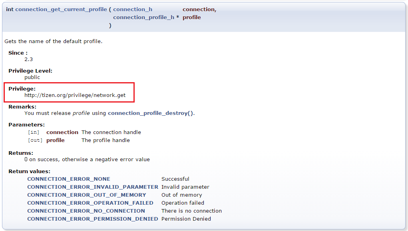
Task: Click the Since version value 2.3
Action: (28, 59)
